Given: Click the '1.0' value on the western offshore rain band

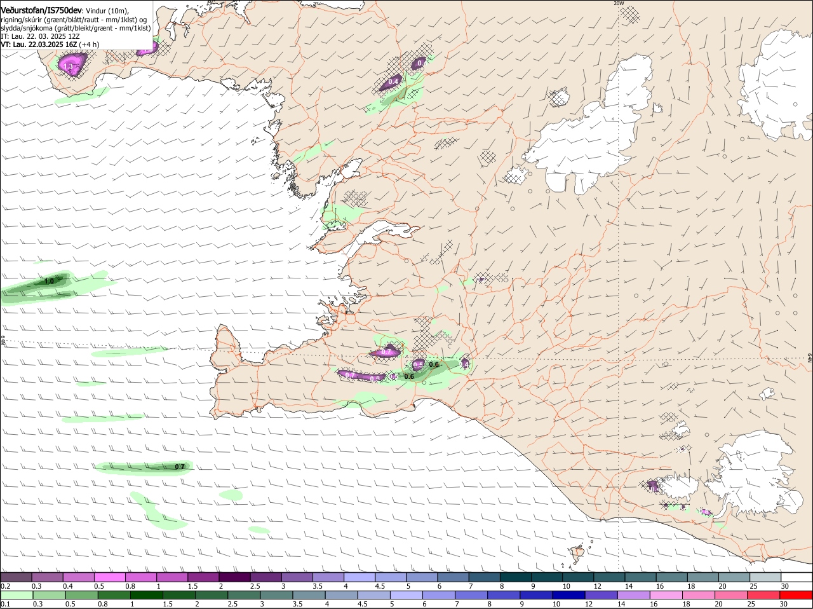Looking at the screenshot, I should click(49, 281).
